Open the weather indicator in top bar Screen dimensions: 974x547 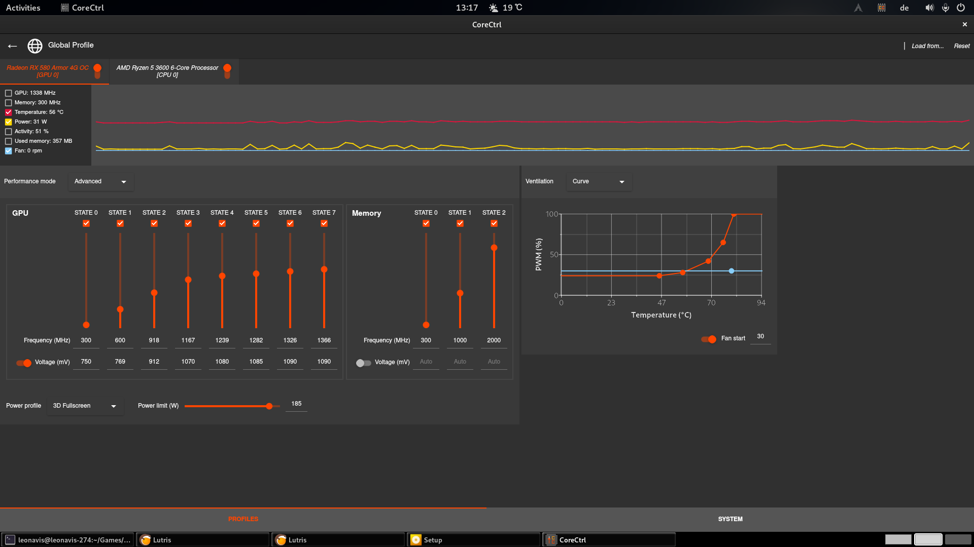pyautogui.click(x=505, y=8)
